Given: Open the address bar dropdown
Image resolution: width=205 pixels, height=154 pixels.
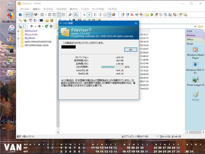Looking at the screenshot, I should [195, 27].
